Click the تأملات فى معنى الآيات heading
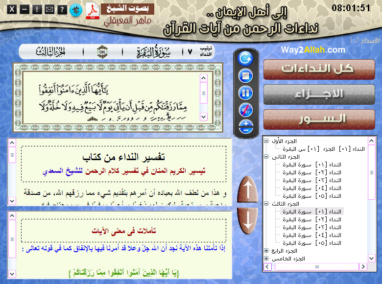 pyautogui.click(x=123, y=231)
